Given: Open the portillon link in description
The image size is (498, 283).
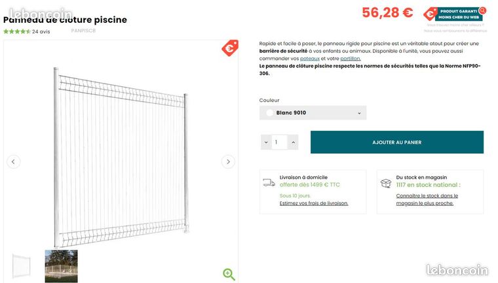Looking at the screenshot, I should pyautogui.click(x=351, y=58).
